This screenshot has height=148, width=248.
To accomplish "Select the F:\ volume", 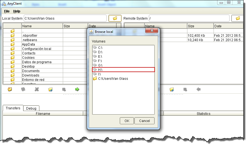I will click(x=123, y=61).
